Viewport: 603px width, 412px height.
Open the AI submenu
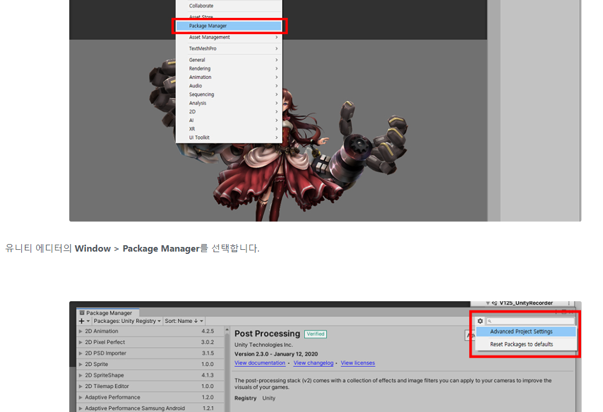[x=229, y=121]
